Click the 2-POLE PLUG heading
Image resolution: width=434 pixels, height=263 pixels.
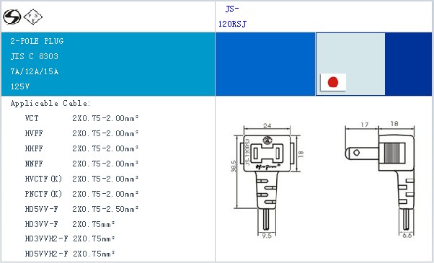(x=37, y=41)
